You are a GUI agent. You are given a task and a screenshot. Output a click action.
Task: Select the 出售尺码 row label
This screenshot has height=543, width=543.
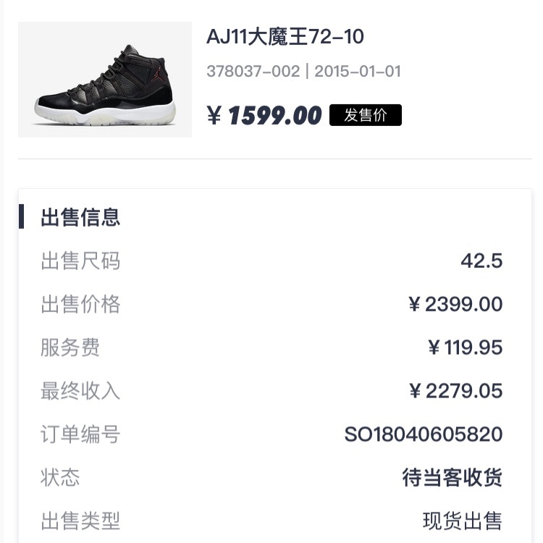(80, 261)
